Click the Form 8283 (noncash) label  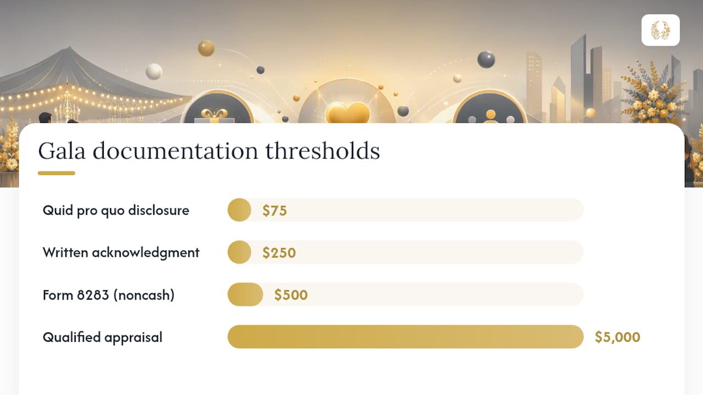pyautogui.click(x=109, y=295)
